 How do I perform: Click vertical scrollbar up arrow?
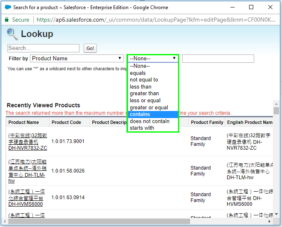click(276, 104)
